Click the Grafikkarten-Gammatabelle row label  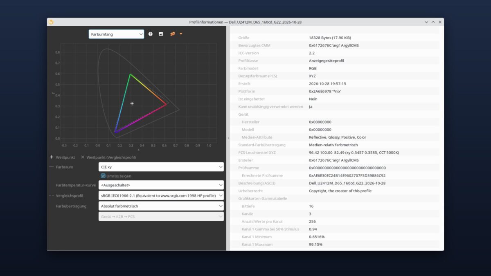click(x=263, y=198)
